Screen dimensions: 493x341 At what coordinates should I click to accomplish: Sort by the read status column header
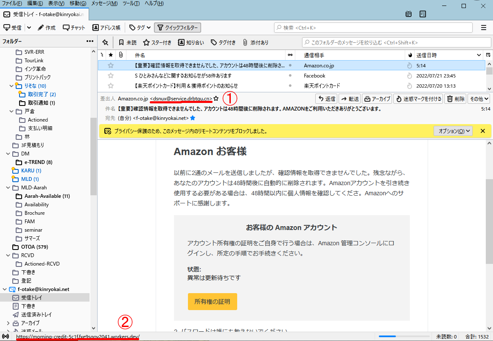290,55
